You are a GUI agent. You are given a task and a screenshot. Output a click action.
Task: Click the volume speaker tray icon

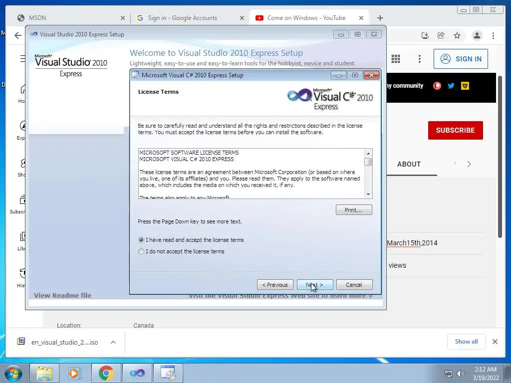(460, 374)
